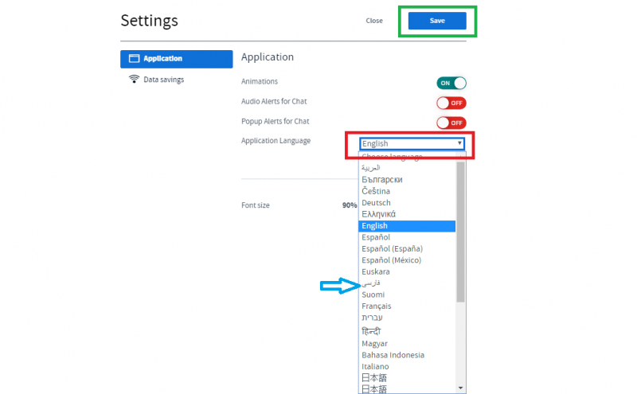Viewport: 637px width, 394px height.
Task: Save the settings changes
Action: [437, 21]
